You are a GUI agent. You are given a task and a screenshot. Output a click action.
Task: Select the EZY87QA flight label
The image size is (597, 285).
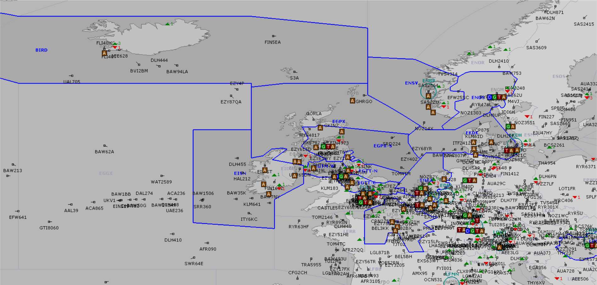(x=231, y=102)
